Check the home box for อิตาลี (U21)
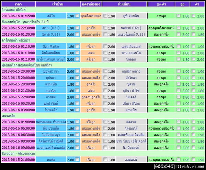206x170 pixels. 77,34
